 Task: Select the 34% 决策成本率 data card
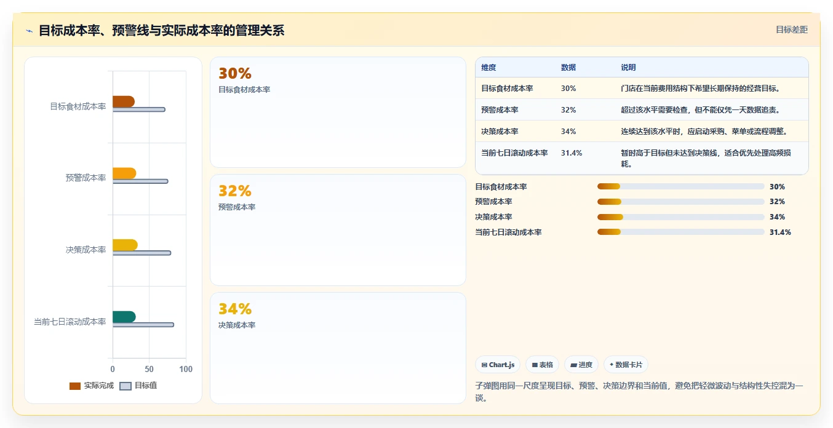[x=338, y=348]
